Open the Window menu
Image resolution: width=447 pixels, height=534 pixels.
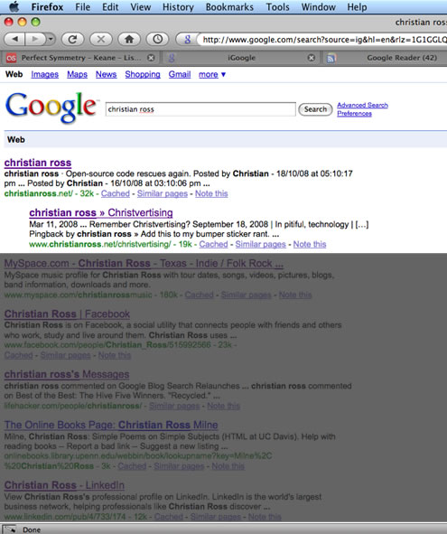point(318,7)
